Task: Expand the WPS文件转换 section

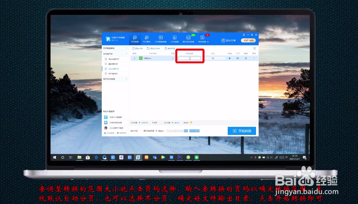Action: pos(115,79)
